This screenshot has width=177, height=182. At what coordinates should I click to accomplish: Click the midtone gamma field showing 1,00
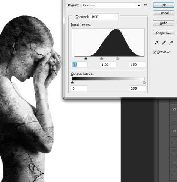point(108,65)
